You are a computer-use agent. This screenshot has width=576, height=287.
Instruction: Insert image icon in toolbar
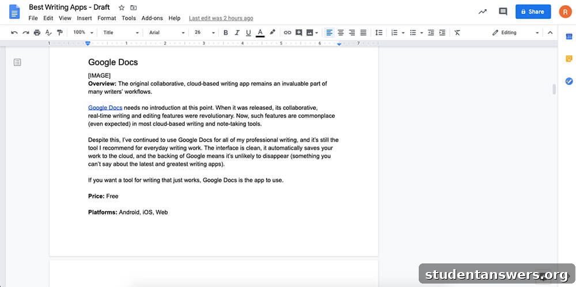tap(310, 33)
